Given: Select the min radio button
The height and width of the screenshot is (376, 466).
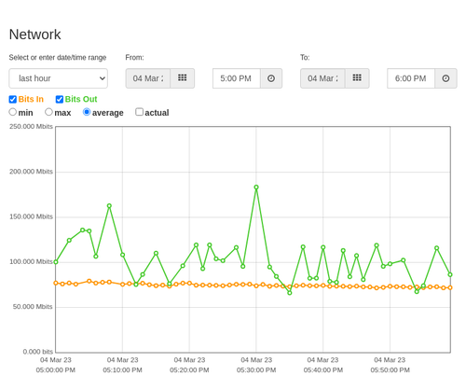Looking at the screenshot, I should point(13,112).
